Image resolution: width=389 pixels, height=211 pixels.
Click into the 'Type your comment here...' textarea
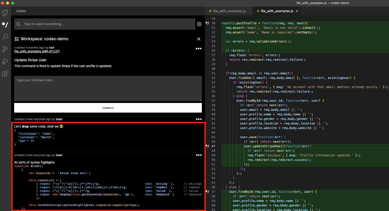[108, 89]
